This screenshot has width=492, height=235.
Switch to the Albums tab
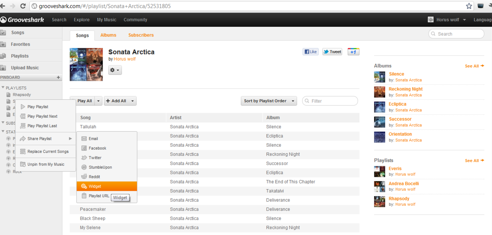[108, 35]
